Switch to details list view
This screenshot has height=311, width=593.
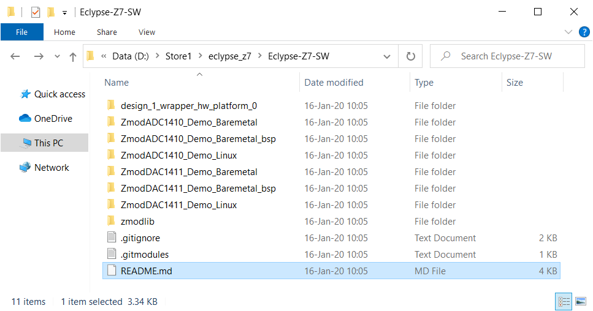564,301
